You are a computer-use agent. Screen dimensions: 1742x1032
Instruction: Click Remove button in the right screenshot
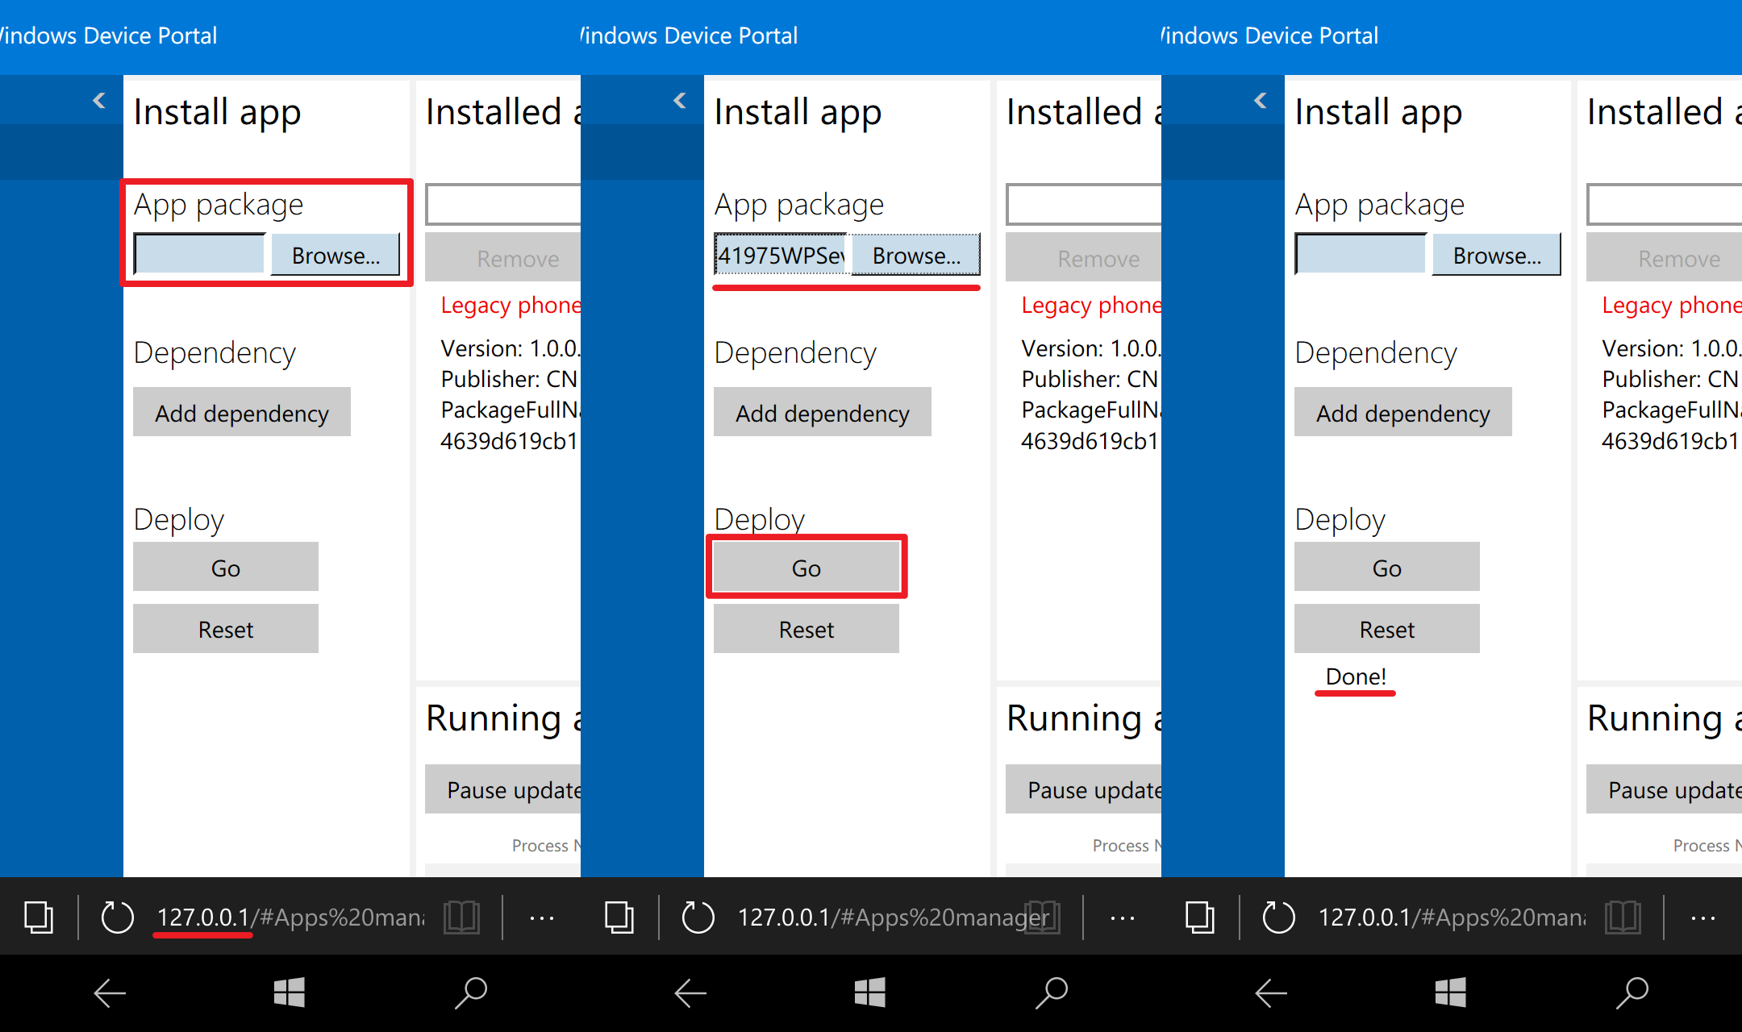pos(1665,258)
